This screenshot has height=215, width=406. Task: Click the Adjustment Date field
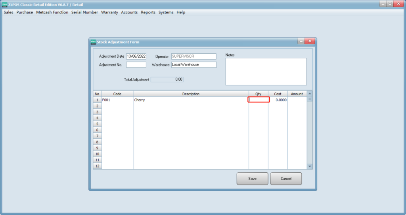point(136,57)
